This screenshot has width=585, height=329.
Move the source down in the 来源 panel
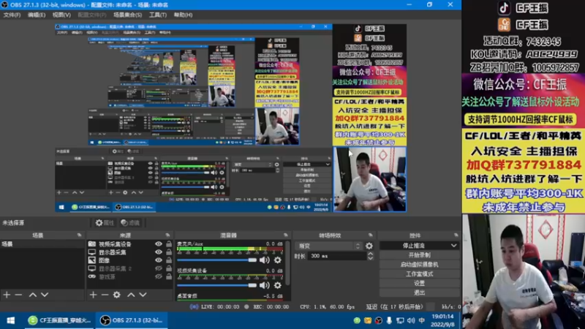[x=143, y=295]
